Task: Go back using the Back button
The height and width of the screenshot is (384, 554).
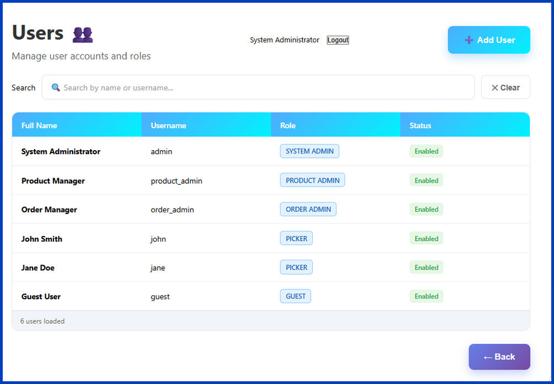Action: point(499,357)
